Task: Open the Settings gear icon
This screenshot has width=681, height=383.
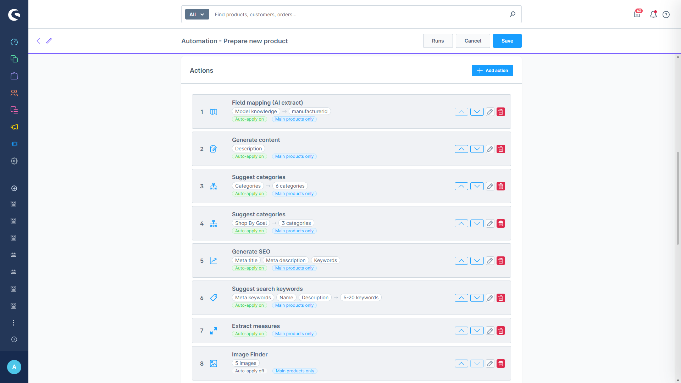Action: pyautogui.click(x=14, y=161)
